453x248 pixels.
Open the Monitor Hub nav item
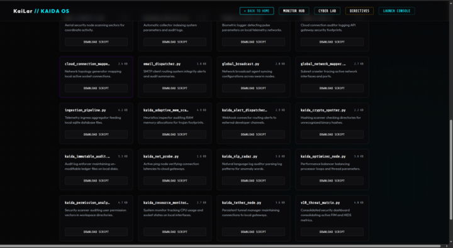coord(294,11)
